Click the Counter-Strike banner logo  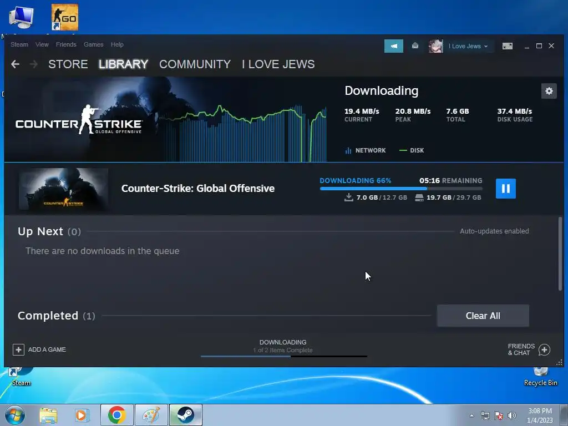pos(79,120)
